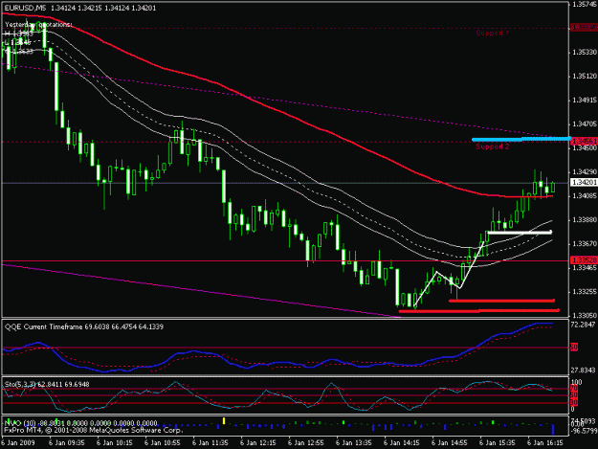
Task: Click time axis label 6 Jan 10:15
Action: tap(114, 443)
